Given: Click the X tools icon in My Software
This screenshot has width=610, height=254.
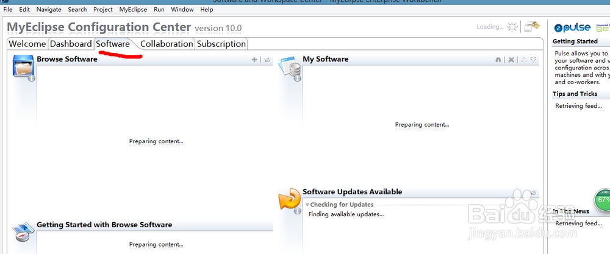Looking at the screenshot, I should tap(511, 60).
